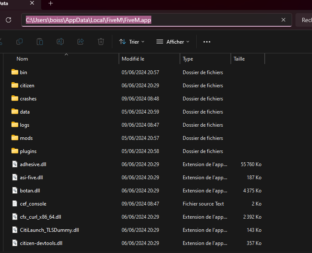Click the size 357 Ko
This screenshot has width=312, height=253.
(x=254, y=243)
